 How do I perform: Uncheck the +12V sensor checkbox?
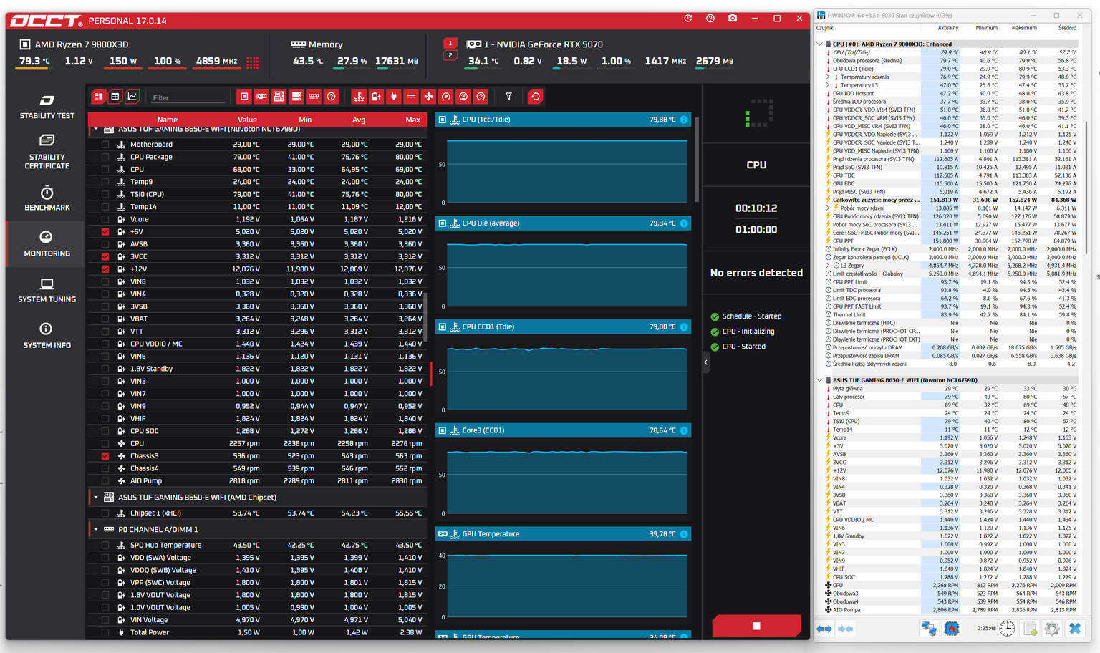click(105, 269)
